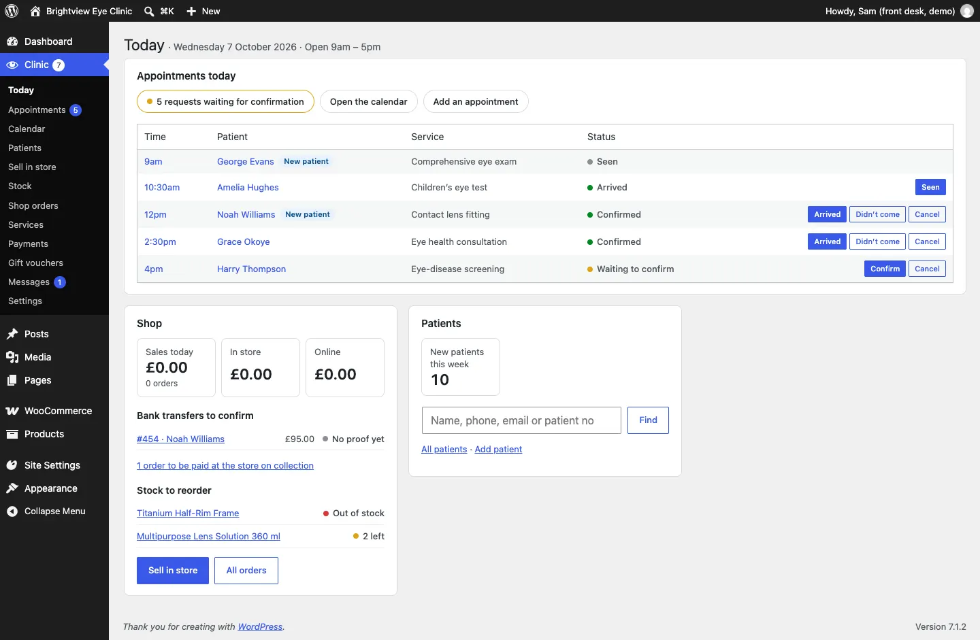Click the patient search input field

click(521, 420)
